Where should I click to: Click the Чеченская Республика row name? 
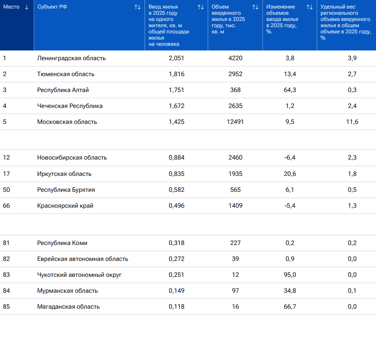point(70,106)
